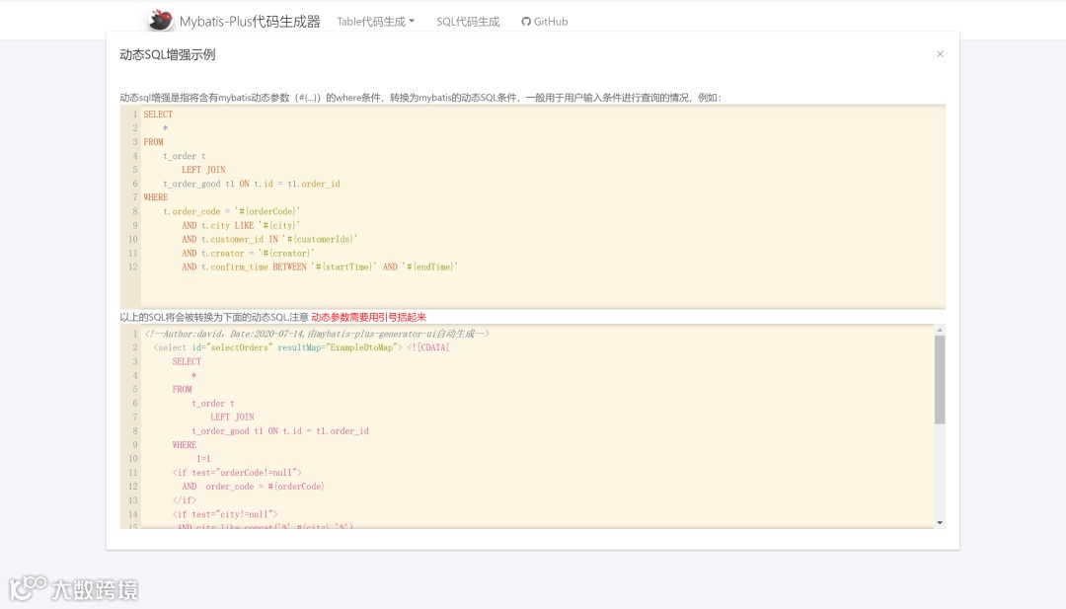Viewport: 1066px width, 609px height.
Task: Click the FROM keyword in upper code block
Action: (153, 142)
